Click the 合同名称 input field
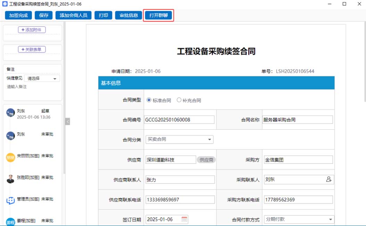 pos(297,120)
